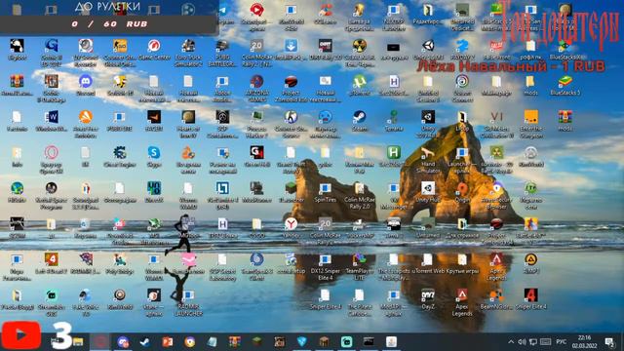
Task: Open the uTorrent Web file
Action: pyautogui.click(x=428, y=260)
